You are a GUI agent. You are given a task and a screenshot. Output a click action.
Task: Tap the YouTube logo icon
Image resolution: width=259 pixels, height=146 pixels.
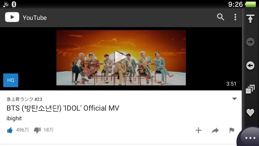coord(12,17)
